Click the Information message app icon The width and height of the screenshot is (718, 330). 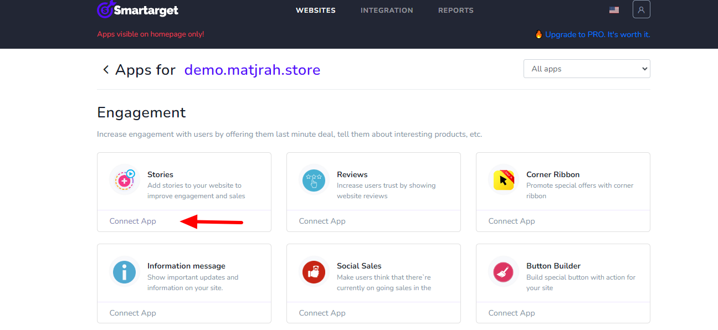[125, 271]
